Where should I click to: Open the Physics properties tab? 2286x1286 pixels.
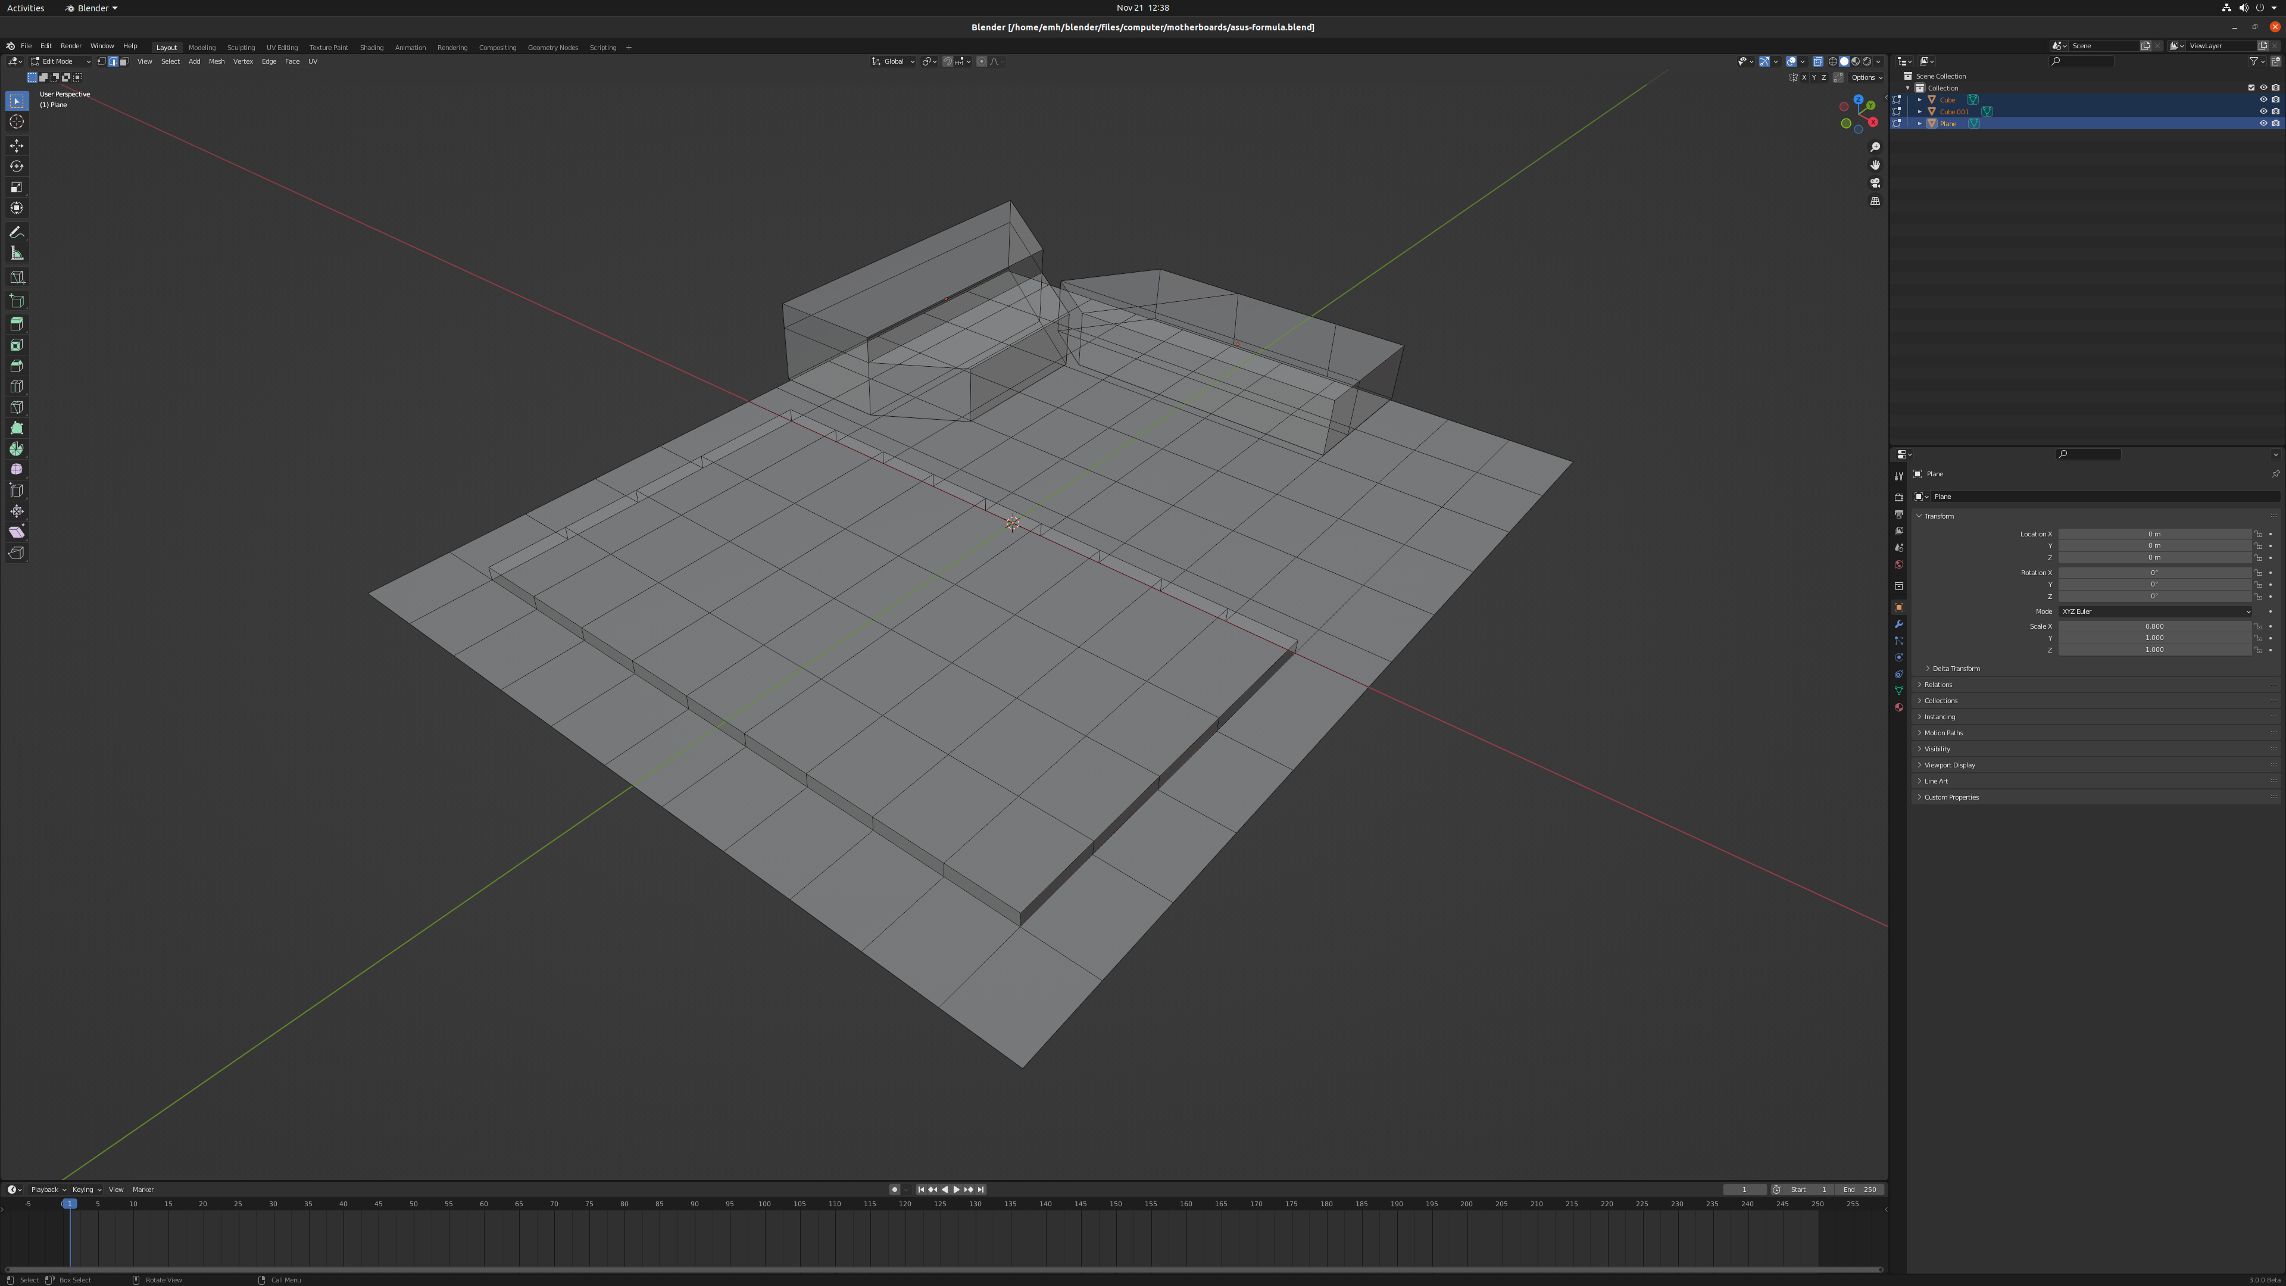[1899, 658]
